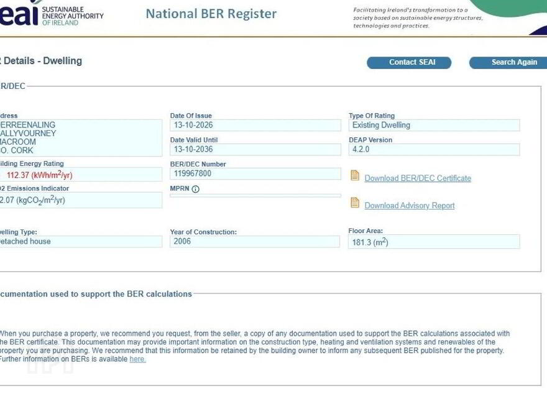Click the Building Energy Rating value field
547x401 pixels.
(x=81, y=175)
